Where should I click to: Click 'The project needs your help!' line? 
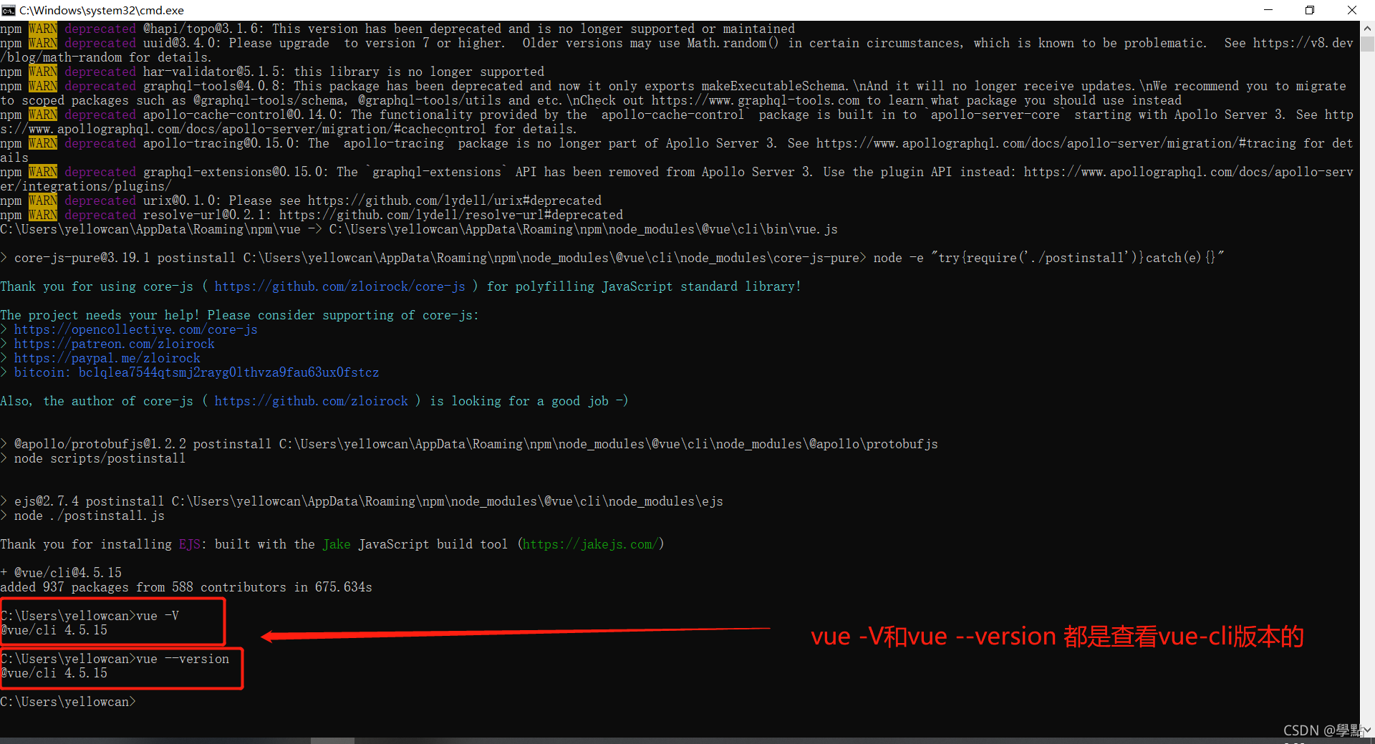(240, 315)
